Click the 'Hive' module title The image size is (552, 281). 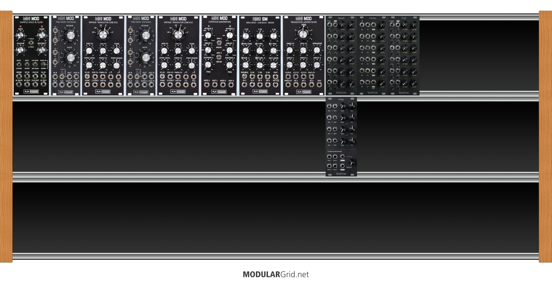[x=341, y=100]
